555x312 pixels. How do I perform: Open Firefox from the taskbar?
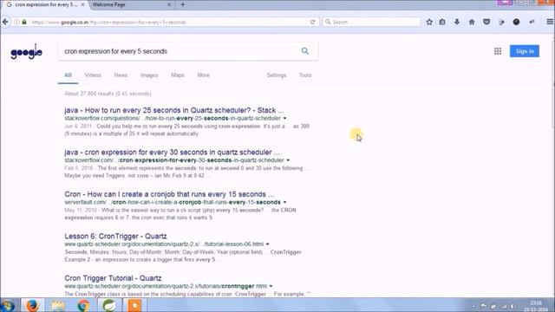(32, 305)
